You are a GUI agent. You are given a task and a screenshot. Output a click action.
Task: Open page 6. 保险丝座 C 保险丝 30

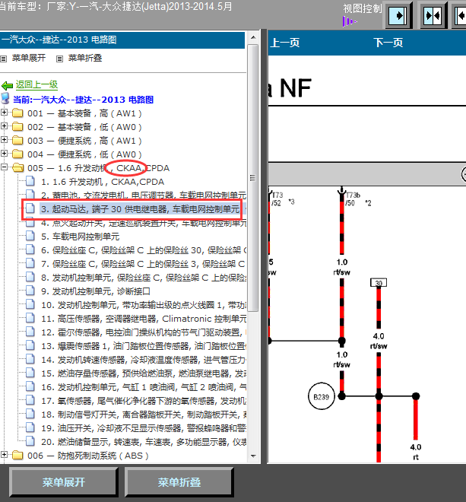coord(144,250)
